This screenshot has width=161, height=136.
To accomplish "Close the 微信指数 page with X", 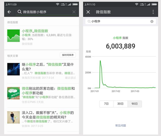I will (88, 12).
